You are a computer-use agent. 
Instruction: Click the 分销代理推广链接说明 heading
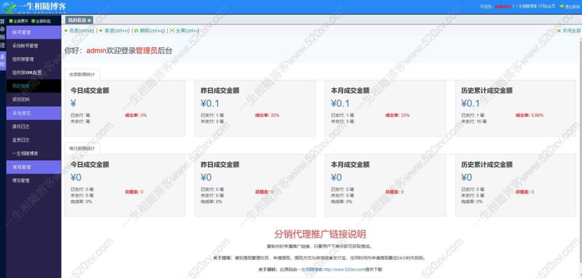coord(320,234)
